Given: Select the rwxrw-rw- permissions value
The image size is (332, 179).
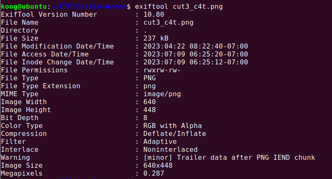Looking at the screenshot, I should (x=162, y=70).
